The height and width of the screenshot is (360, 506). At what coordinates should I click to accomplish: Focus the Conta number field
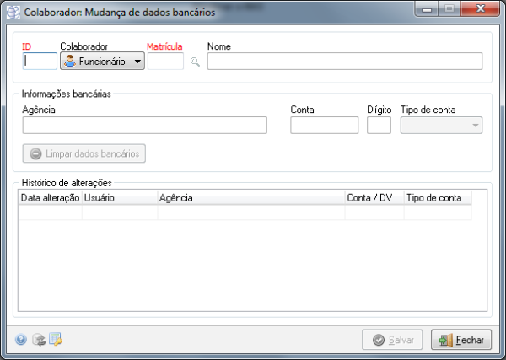(324, 126)
